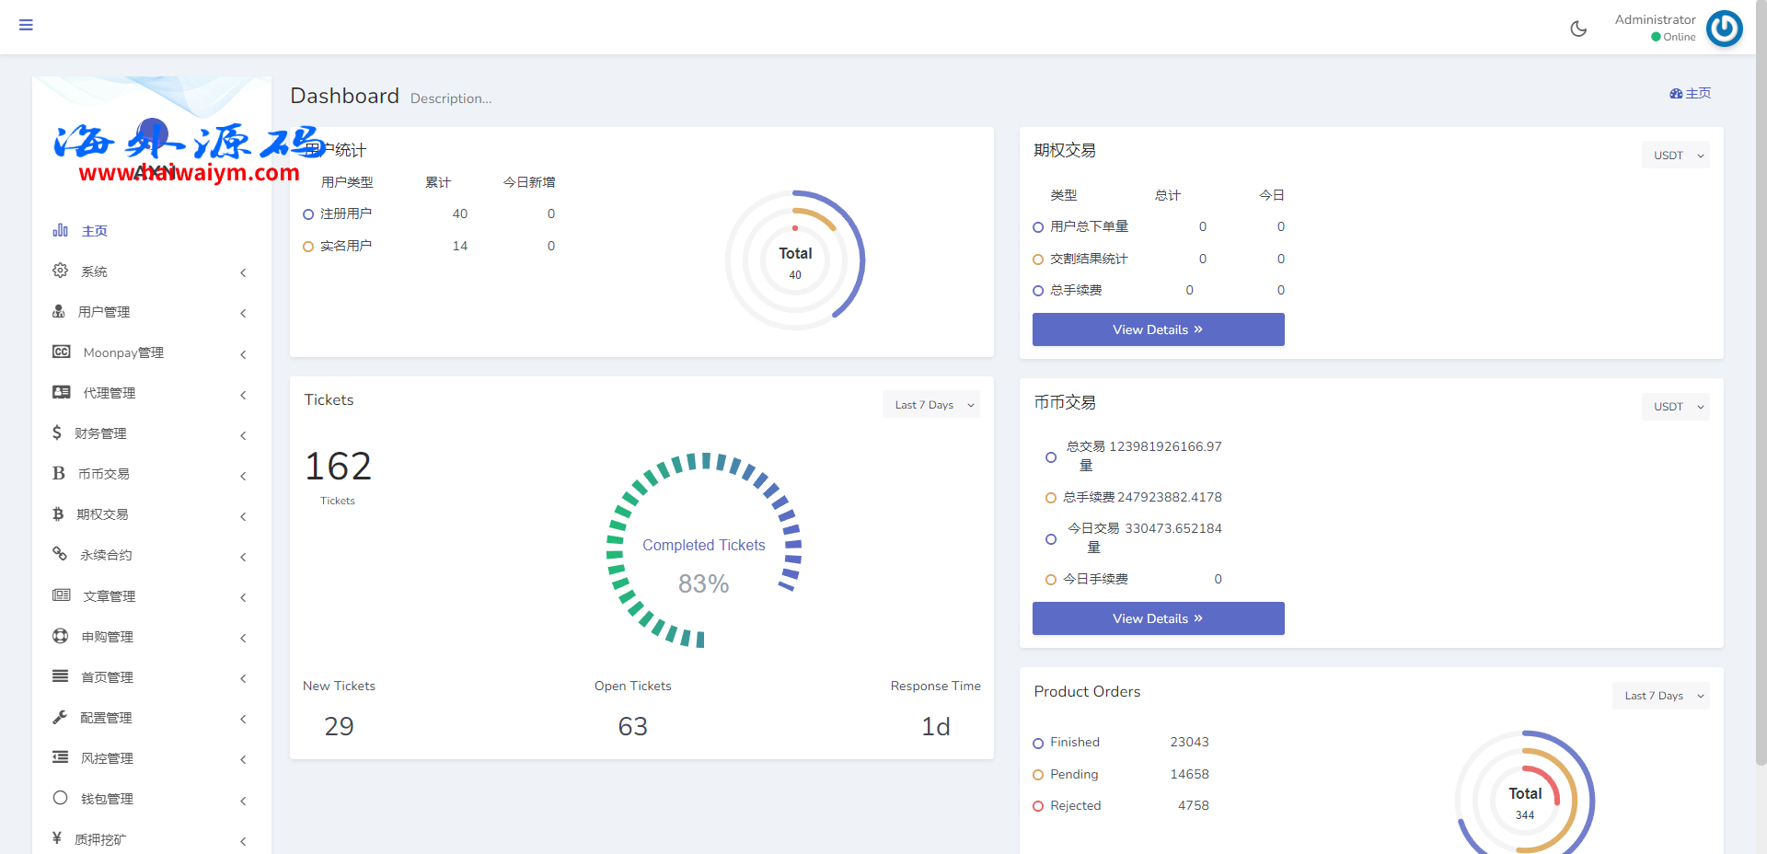Open the 主页 sidebar menu item
Screen dimensions: 1767x854
click(x=94, y=231)
